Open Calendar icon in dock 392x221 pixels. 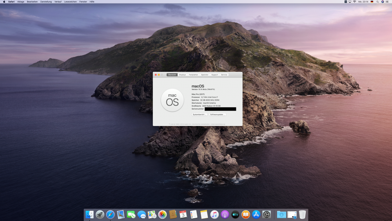(x=183, y=214)
